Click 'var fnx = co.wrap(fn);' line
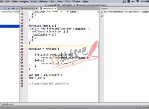Viewport: 149px width, 109px height. (x=45, y=75)
